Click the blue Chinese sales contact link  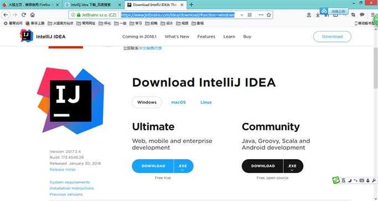pyautogui.click(x=151, y=48)
